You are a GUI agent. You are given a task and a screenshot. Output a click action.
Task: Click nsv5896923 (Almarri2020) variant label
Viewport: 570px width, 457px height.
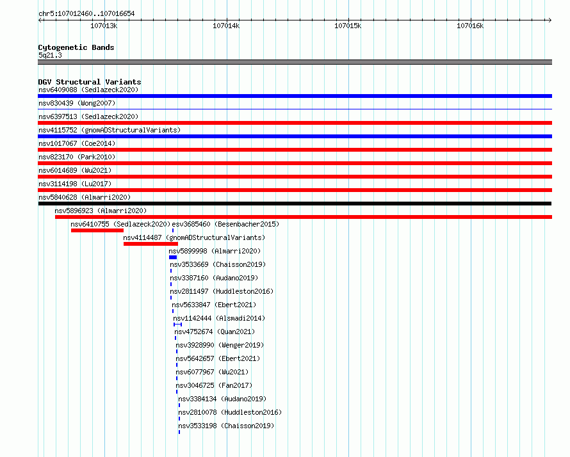tap(101, 211)
